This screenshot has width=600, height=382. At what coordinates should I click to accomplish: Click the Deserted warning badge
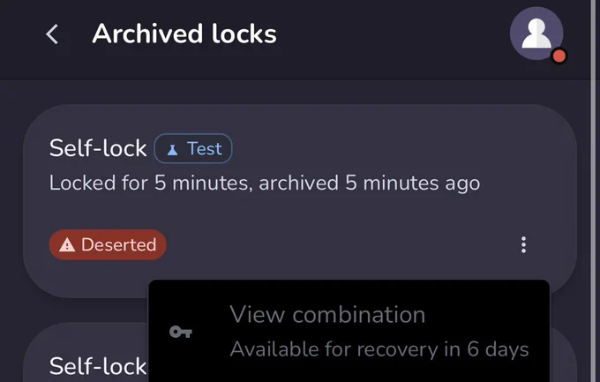[x=108, y=244]
